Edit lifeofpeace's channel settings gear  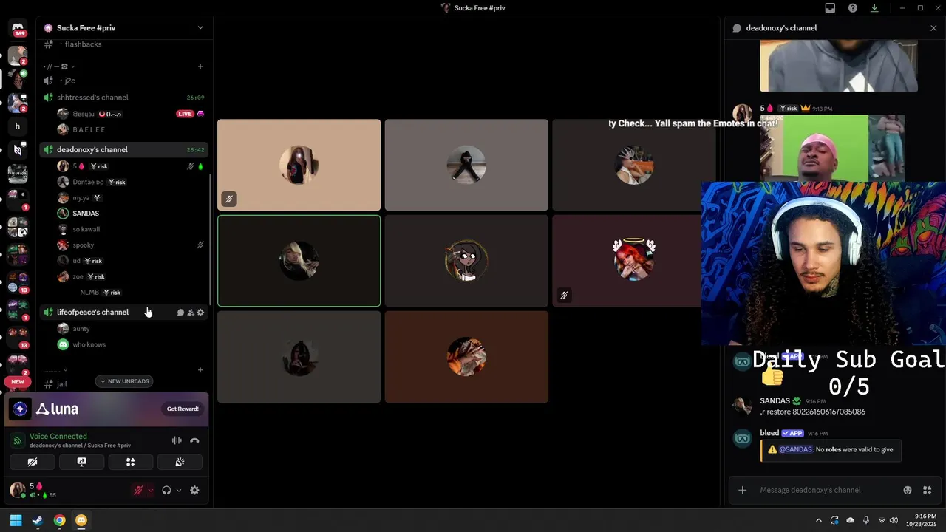pyautogui.click(x=200, y=313)
